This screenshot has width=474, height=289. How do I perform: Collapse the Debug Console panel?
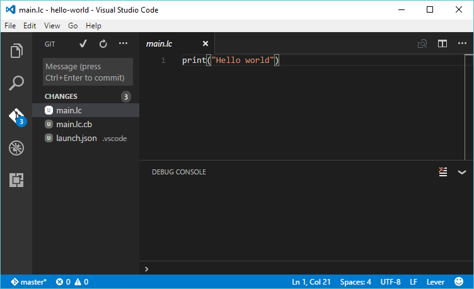[461, 172]
